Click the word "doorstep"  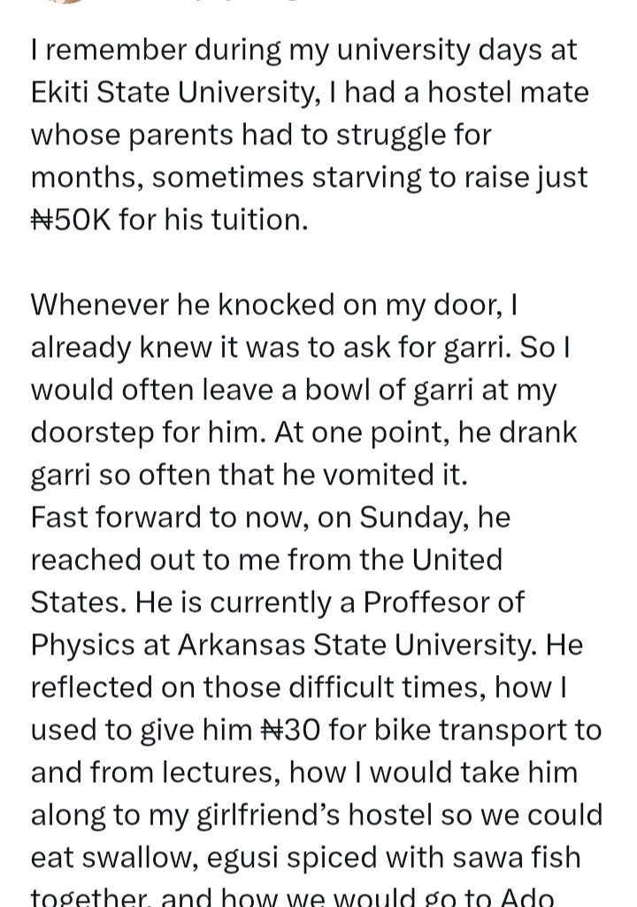point(92,431)
